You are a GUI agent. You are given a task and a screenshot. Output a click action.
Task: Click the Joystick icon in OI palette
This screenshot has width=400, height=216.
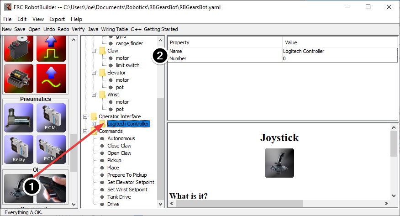click(19, 189)
